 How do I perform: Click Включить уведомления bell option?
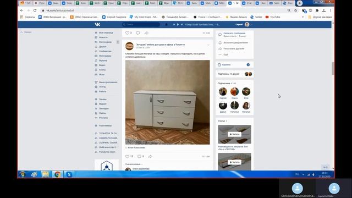[235, 43]
